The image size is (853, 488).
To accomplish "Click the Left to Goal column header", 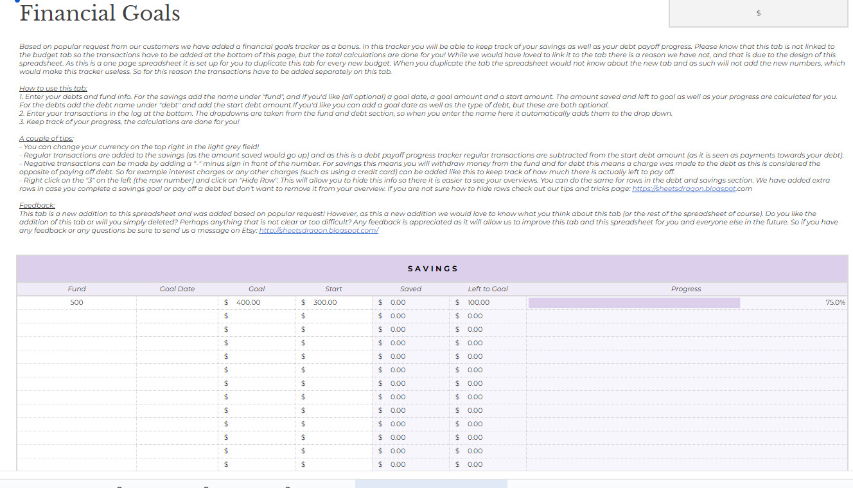I will tap(488, 289).
